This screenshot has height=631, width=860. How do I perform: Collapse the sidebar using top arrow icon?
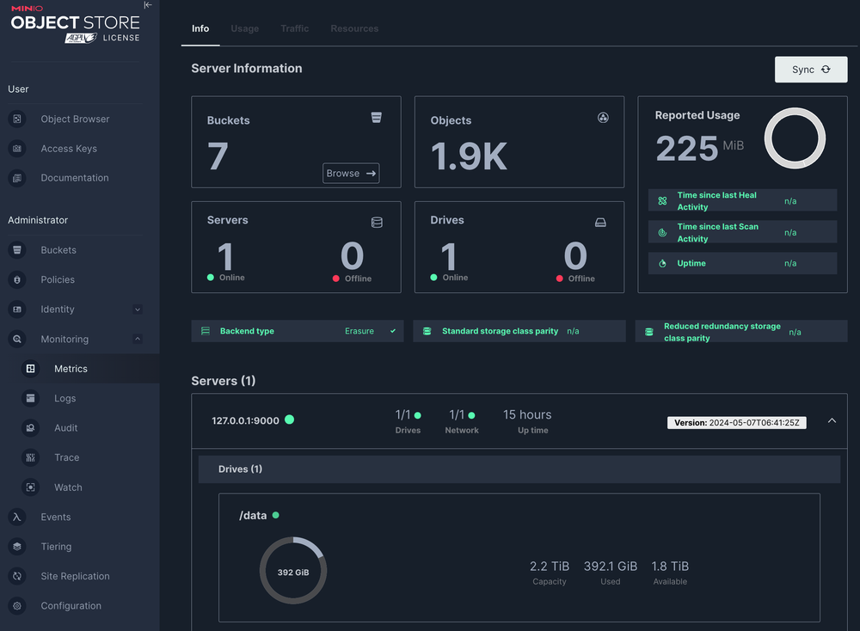(148, 5)
